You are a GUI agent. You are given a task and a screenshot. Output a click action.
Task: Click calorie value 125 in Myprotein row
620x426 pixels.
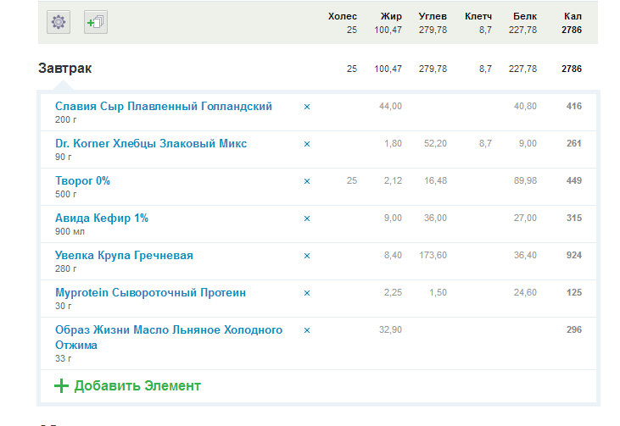[574, 292]
